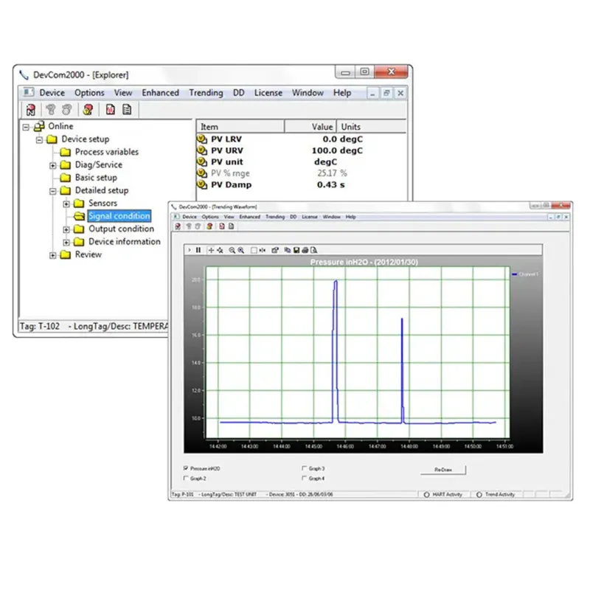The width and height of the screenshot is (590, 590).
Task: Open the Window menu in Trending window
Action: point(331,217)
